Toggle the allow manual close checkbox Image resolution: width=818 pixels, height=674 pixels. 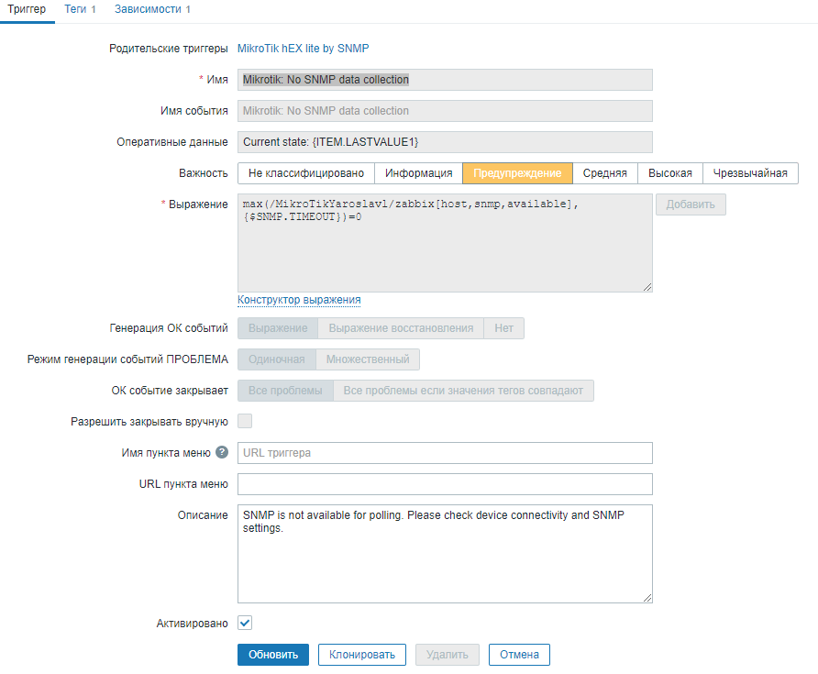tap(245, 422)
